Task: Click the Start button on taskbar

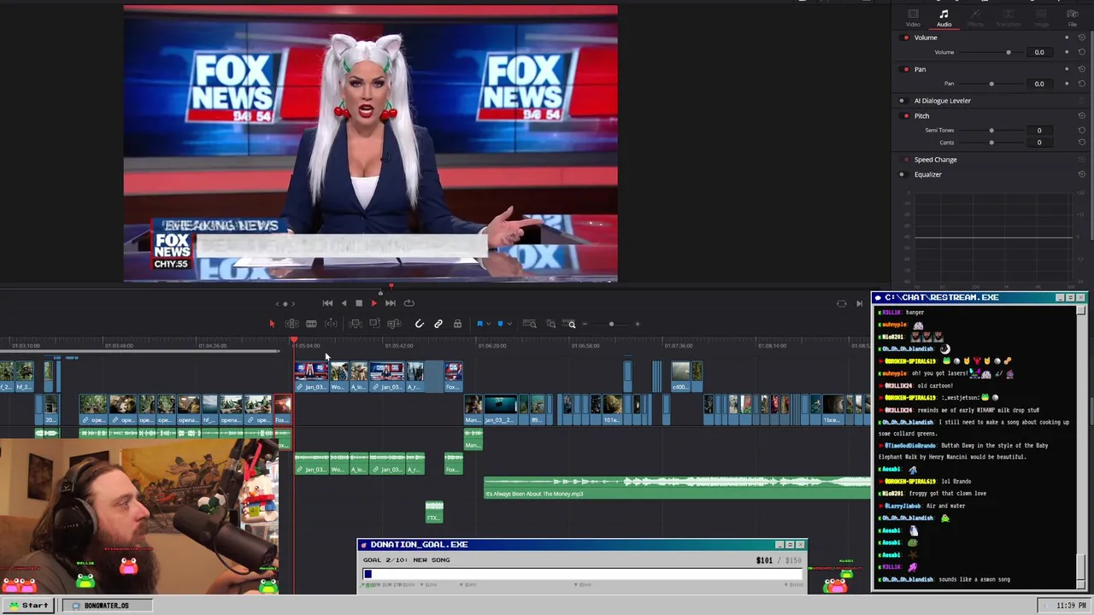Action: pos(29,605)
